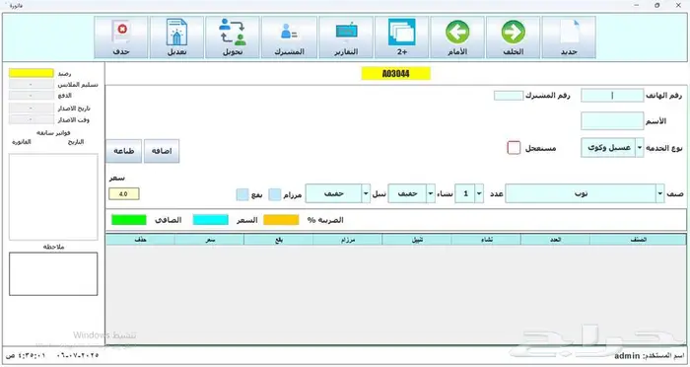This screenshot has height=367, width=690.
Task: Toggle the مستعجل urgent checkbox
Action: [514, 148]
